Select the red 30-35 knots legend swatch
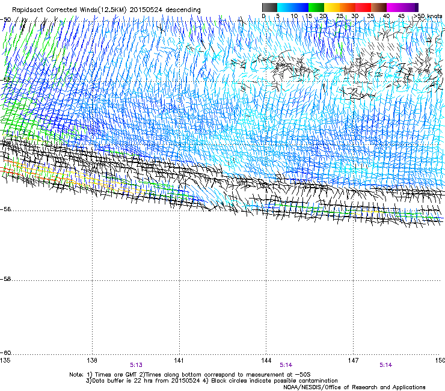The height and width of the screenshot is (391, 445). 363,7
